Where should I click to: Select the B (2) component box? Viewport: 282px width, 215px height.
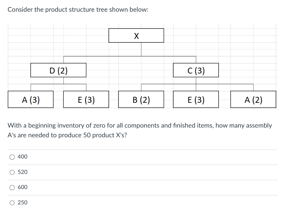click(141, 100)
